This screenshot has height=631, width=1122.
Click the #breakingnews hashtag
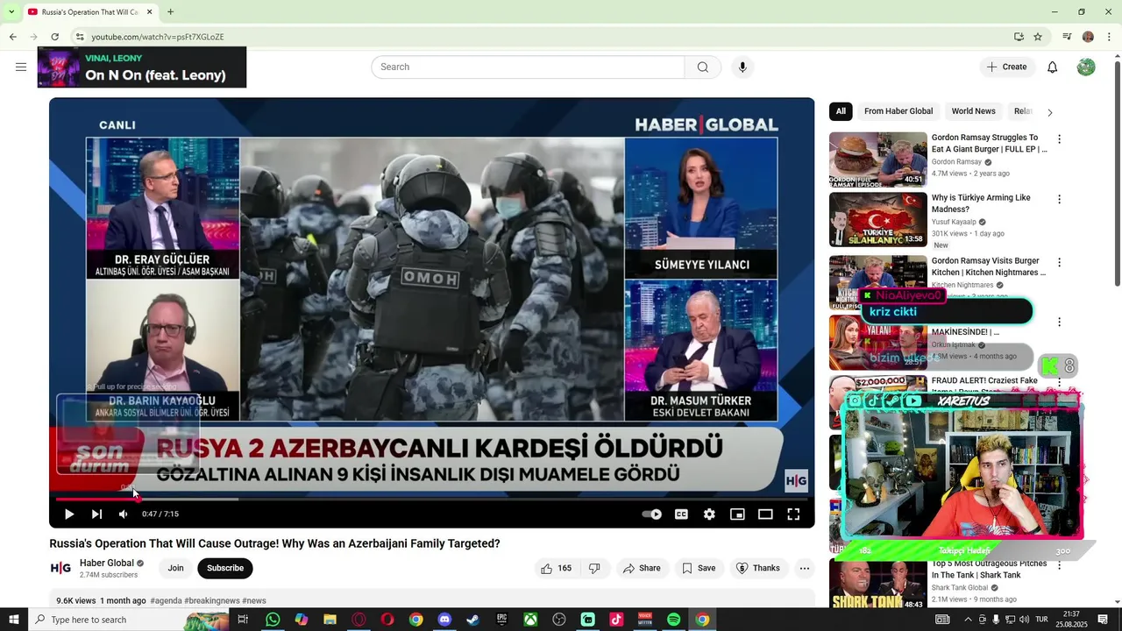click(x=212, y=601)
